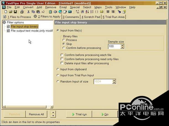Open the Special menu

point(75,7)
